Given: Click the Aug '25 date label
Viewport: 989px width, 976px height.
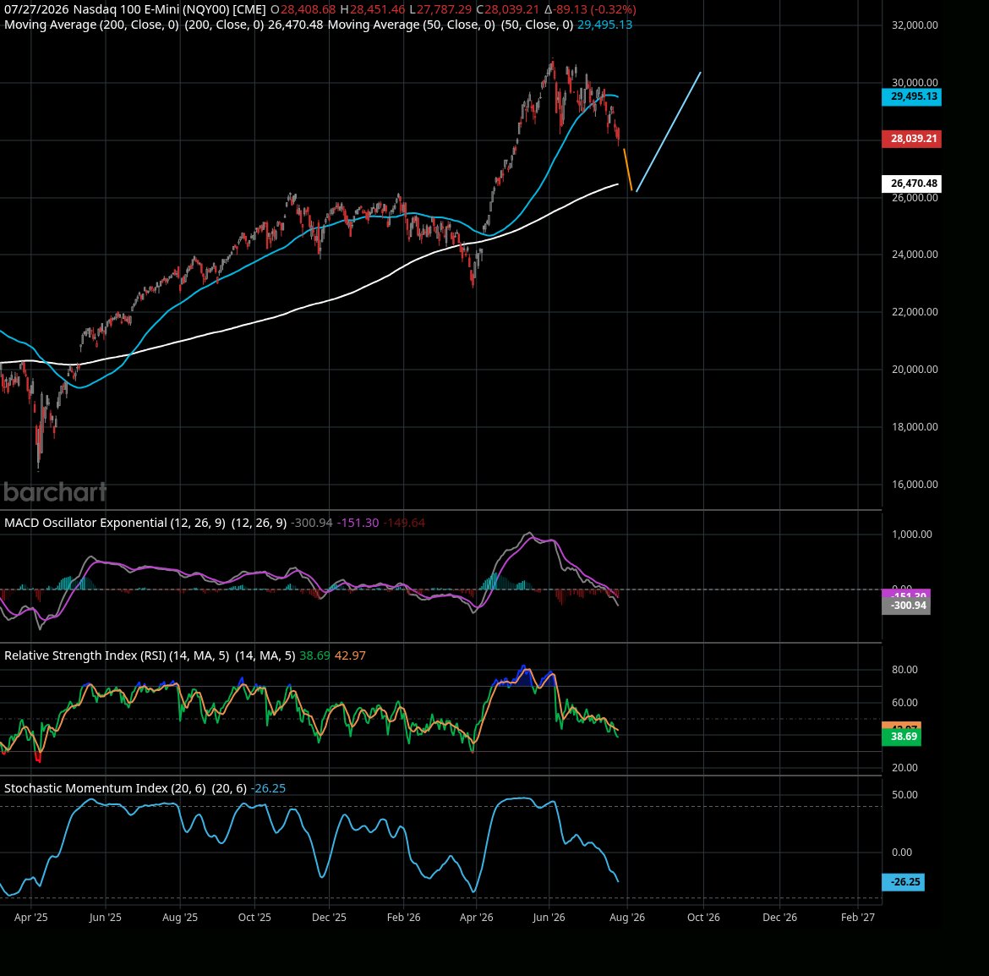Looking at the screenshot, I should [x=180, y=918].
